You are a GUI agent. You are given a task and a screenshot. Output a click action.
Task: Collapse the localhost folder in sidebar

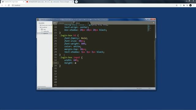(39, 27)
